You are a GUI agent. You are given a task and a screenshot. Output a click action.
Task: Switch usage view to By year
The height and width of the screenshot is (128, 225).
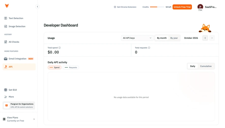pyautogui.click(x=174, y=38)
